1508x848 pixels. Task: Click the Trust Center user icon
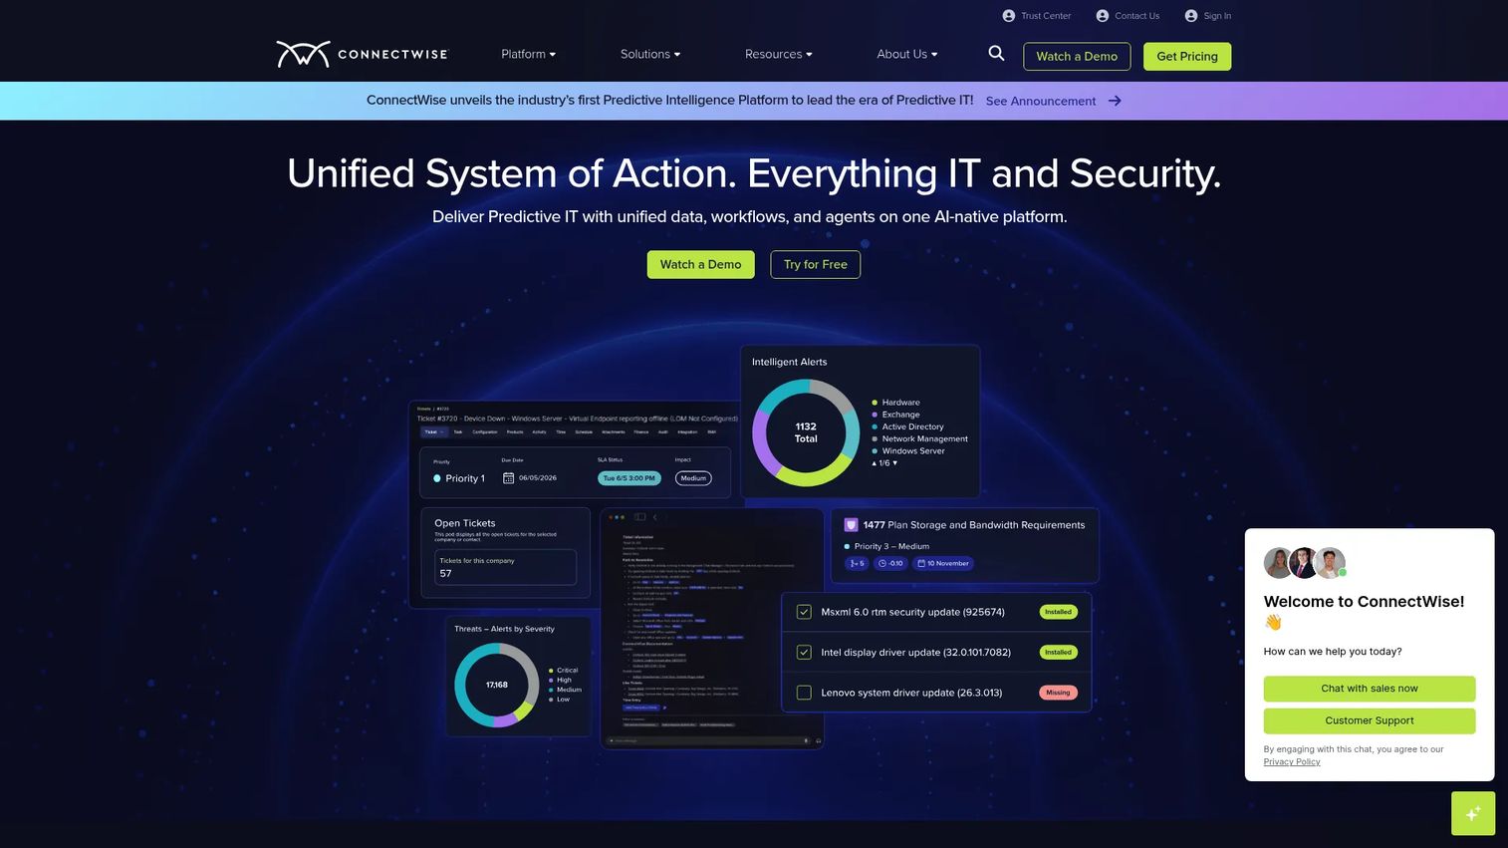click(x=1009, y=16)
